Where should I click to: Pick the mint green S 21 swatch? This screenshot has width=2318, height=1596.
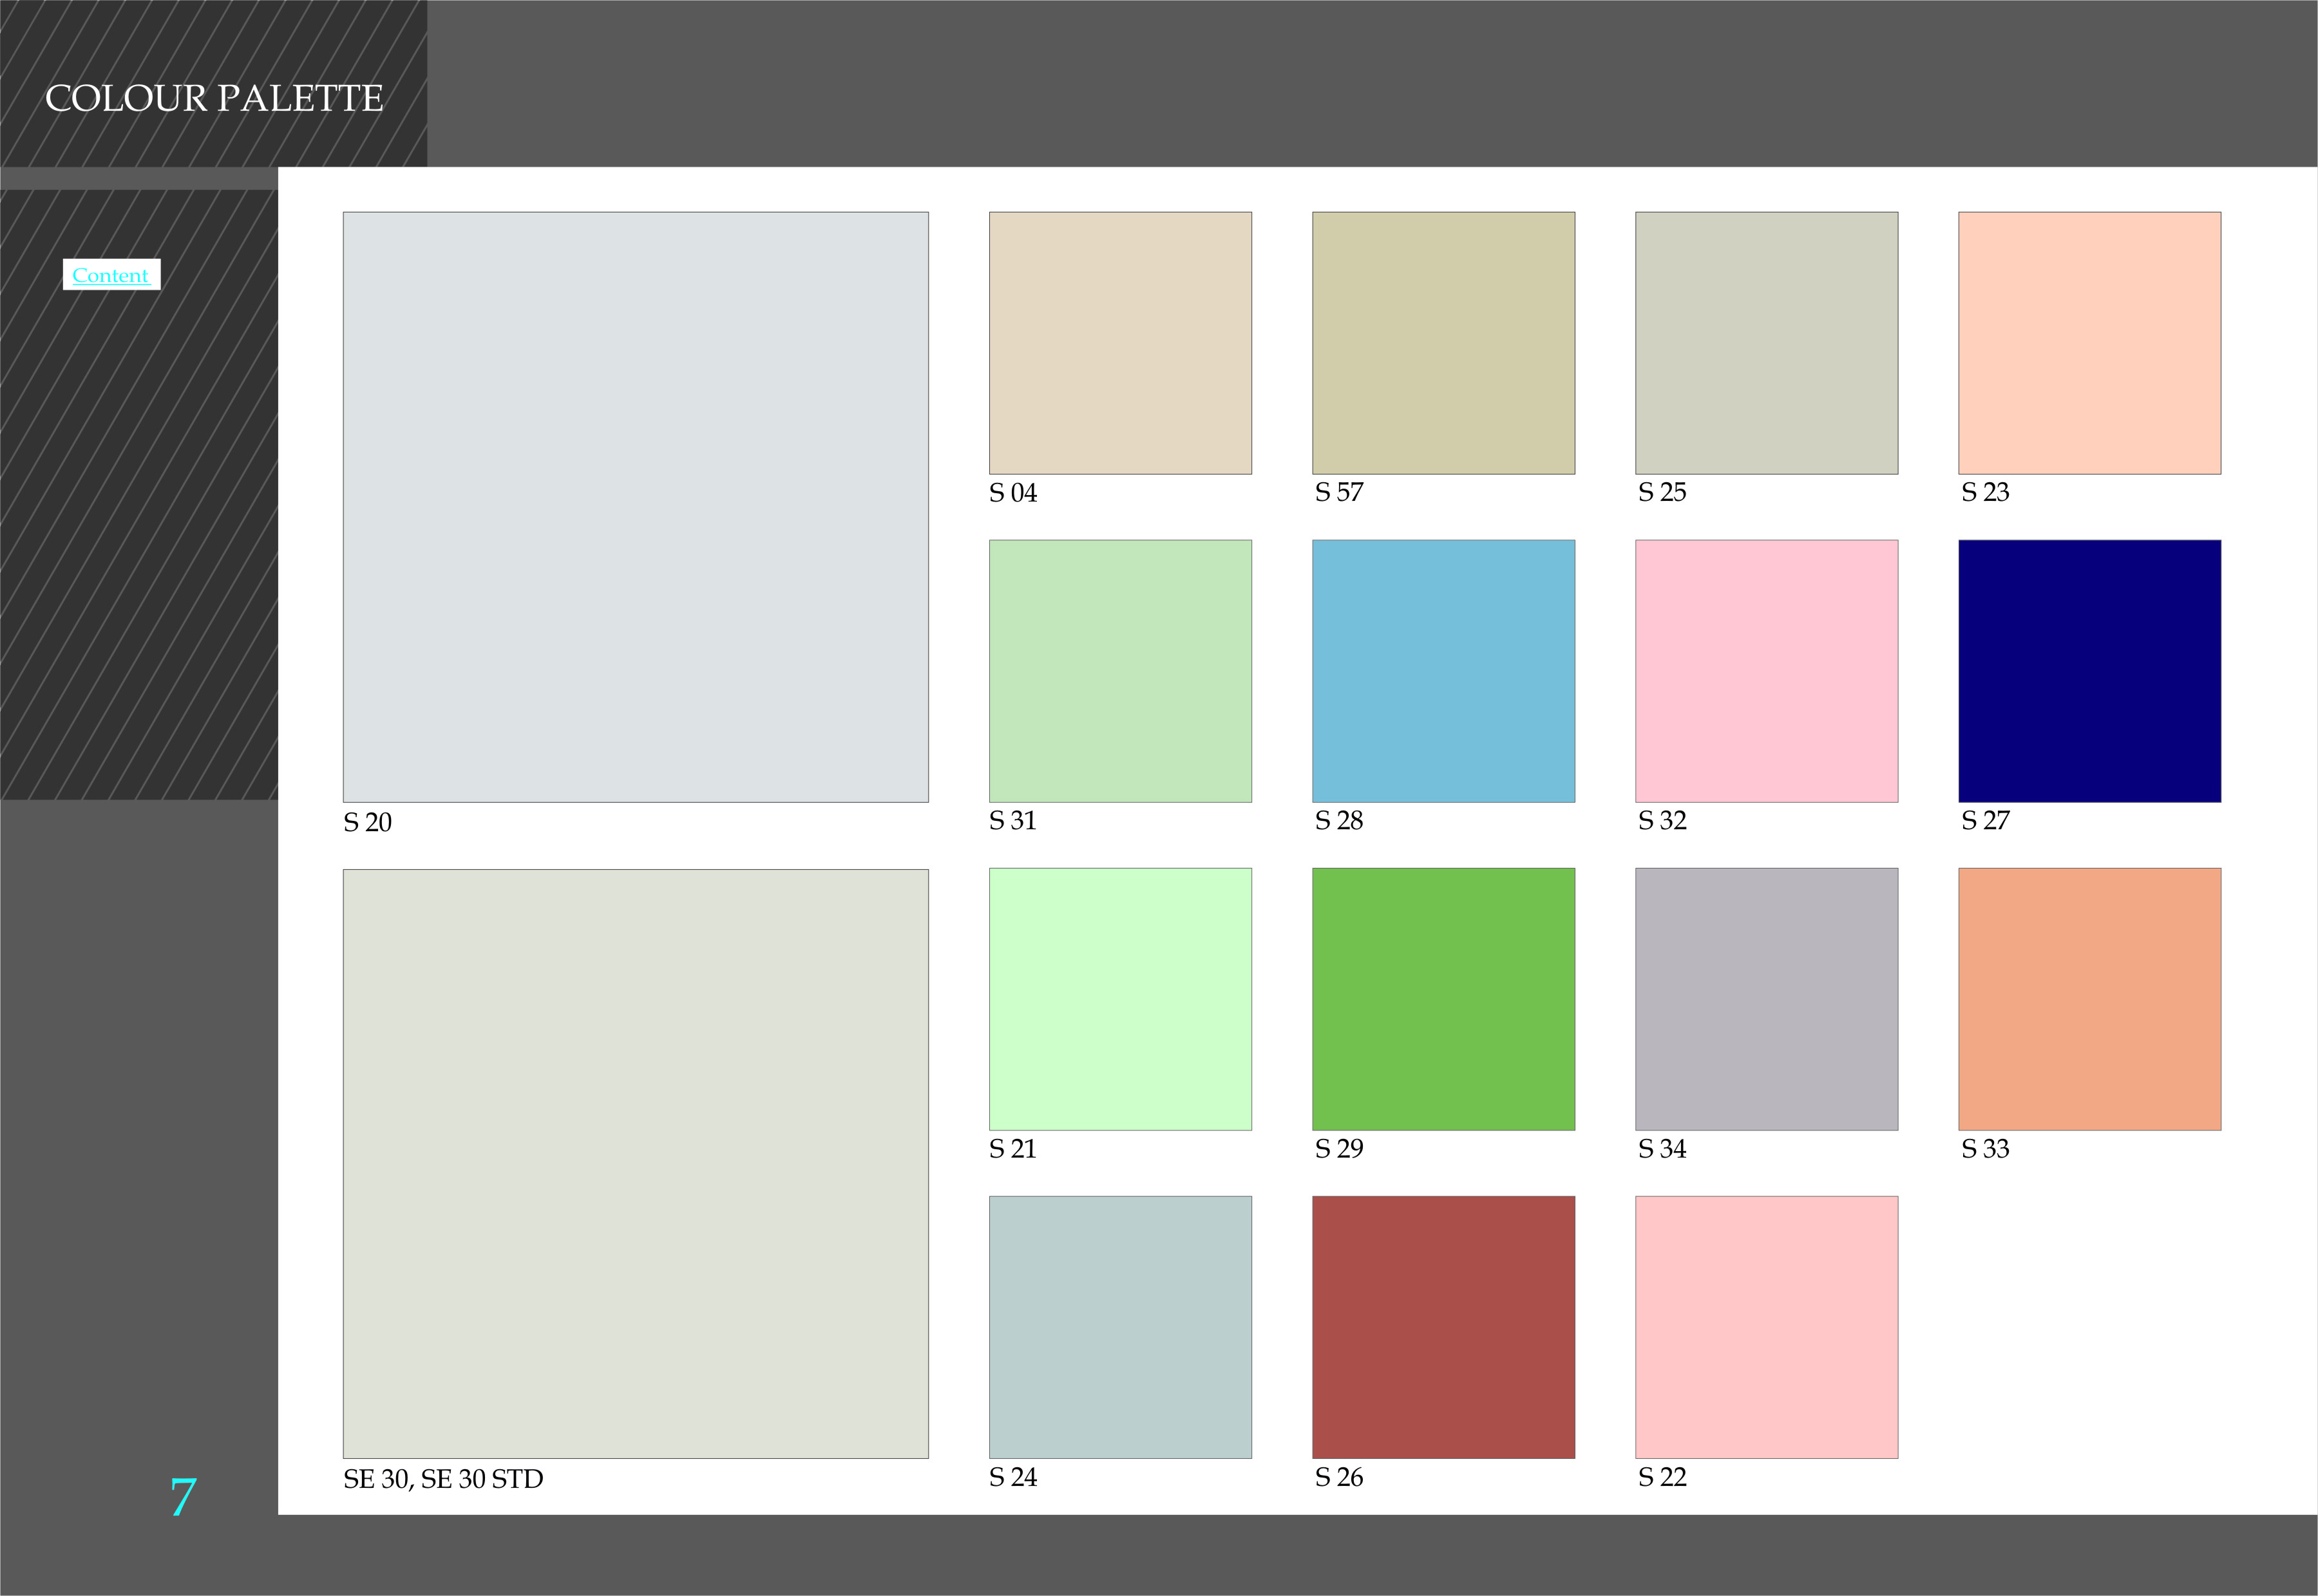1119,998
